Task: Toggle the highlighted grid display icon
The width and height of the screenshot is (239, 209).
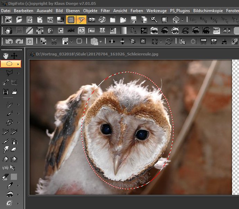Action: 71,19
